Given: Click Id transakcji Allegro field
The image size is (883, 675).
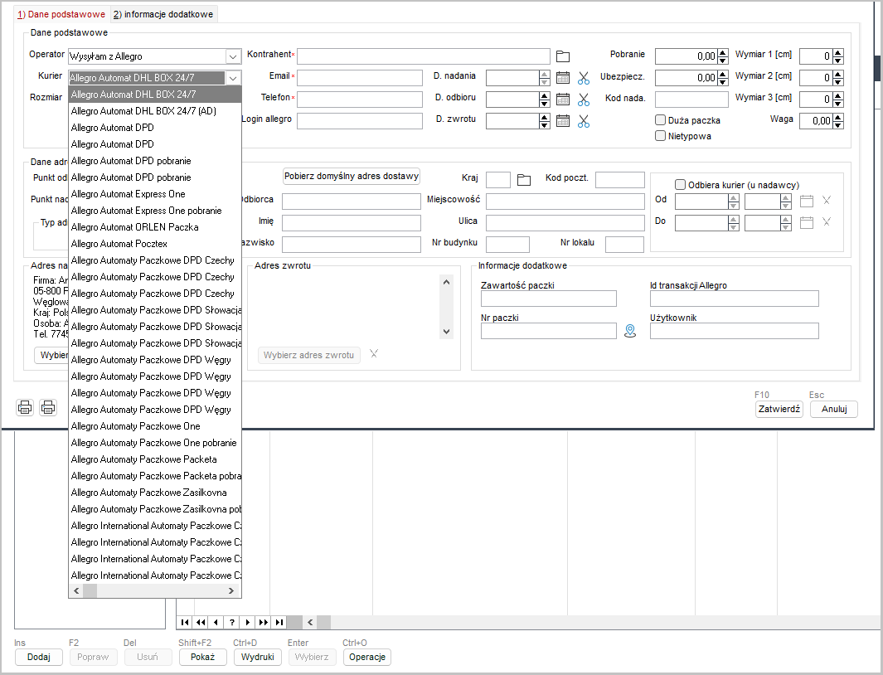Looking at the screenshot, I should [735, 299].
